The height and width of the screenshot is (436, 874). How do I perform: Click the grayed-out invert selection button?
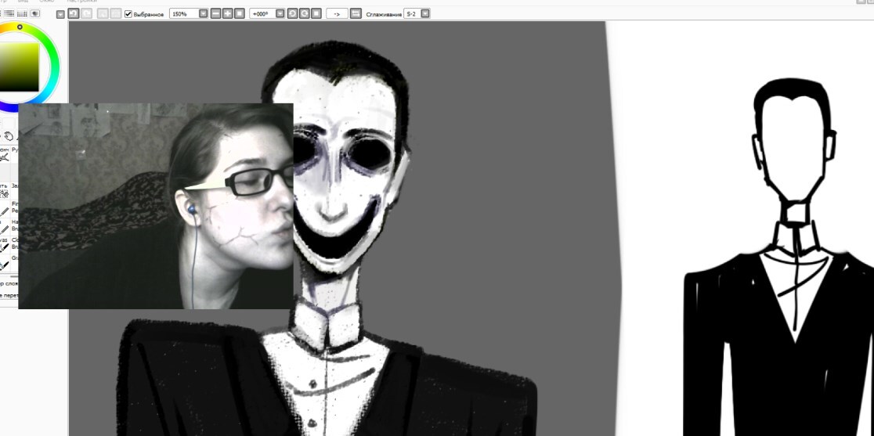pyautogui.click(x=115, y=13)
